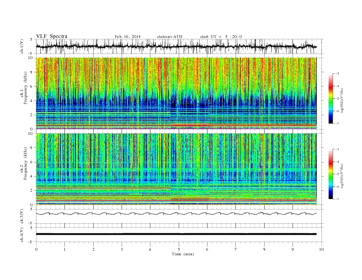Click the upper color scale bar for ch.1
The width and height of the screenshot is (362, 280).
pos(330,99)
